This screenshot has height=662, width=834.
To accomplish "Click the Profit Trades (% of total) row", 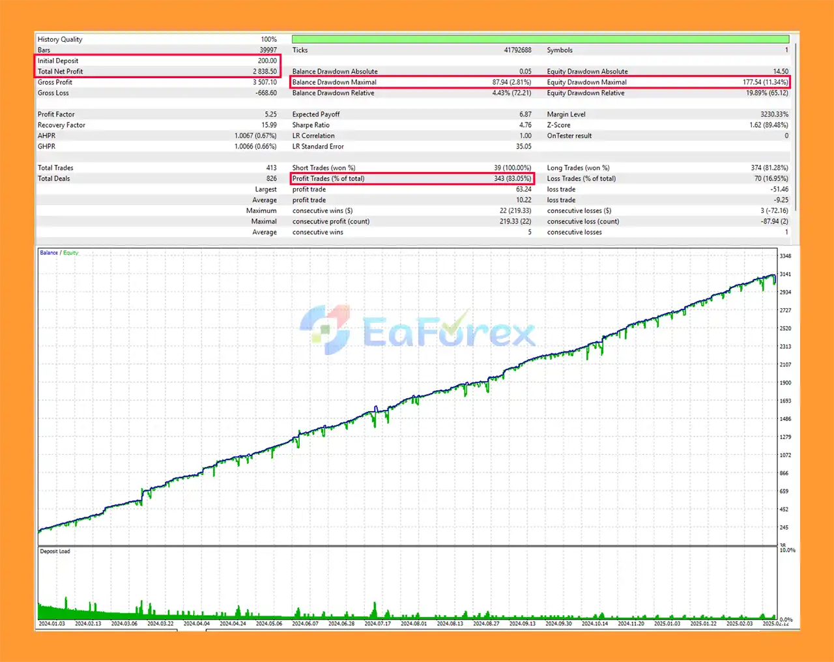I will [411, 179].
